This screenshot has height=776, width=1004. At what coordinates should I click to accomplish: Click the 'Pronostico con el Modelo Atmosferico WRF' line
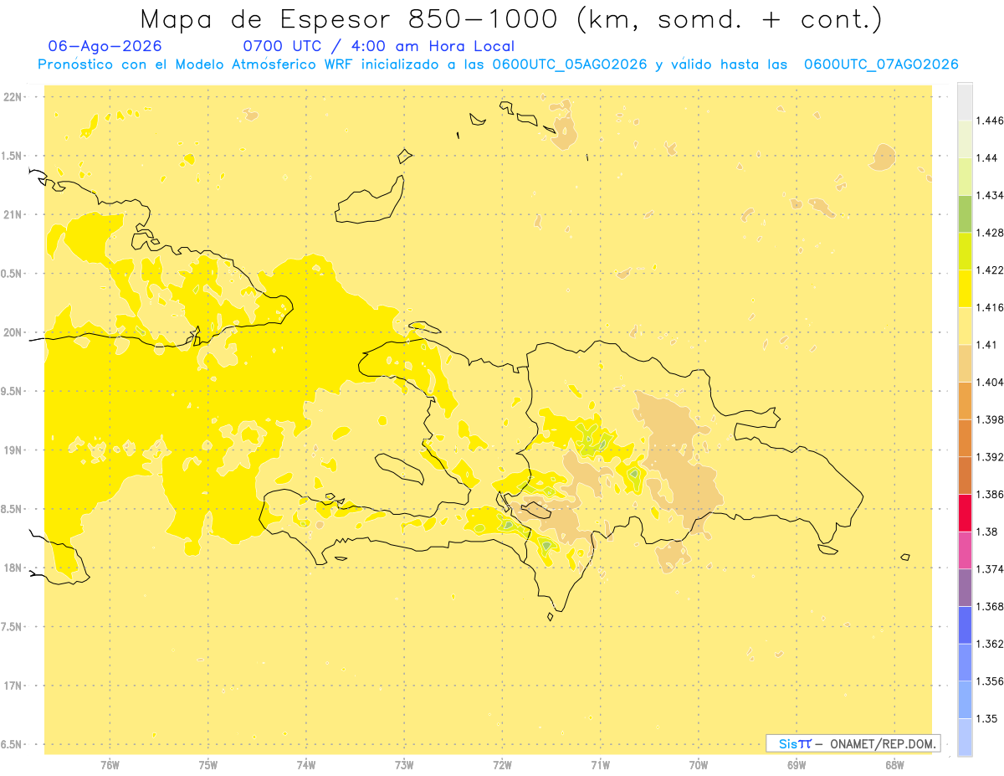tap(498, 64)
